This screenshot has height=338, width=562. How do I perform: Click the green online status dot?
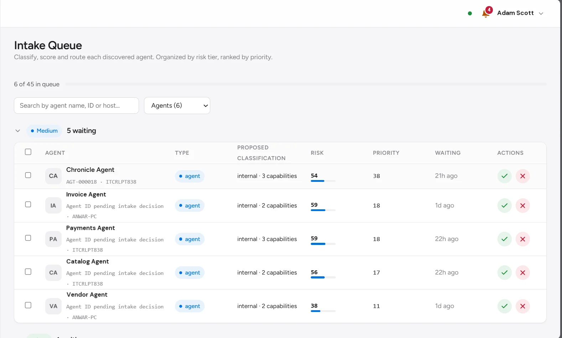pos(470,13)
